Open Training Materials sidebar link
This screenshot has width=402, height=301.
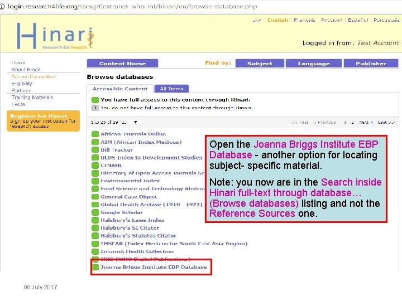pos(32,97)
